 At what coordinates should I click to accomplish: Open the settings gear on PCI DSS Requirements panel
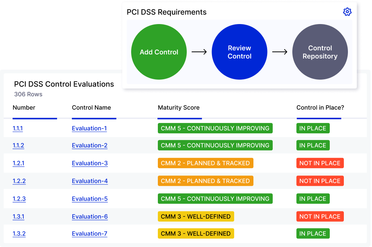point(347,11)
